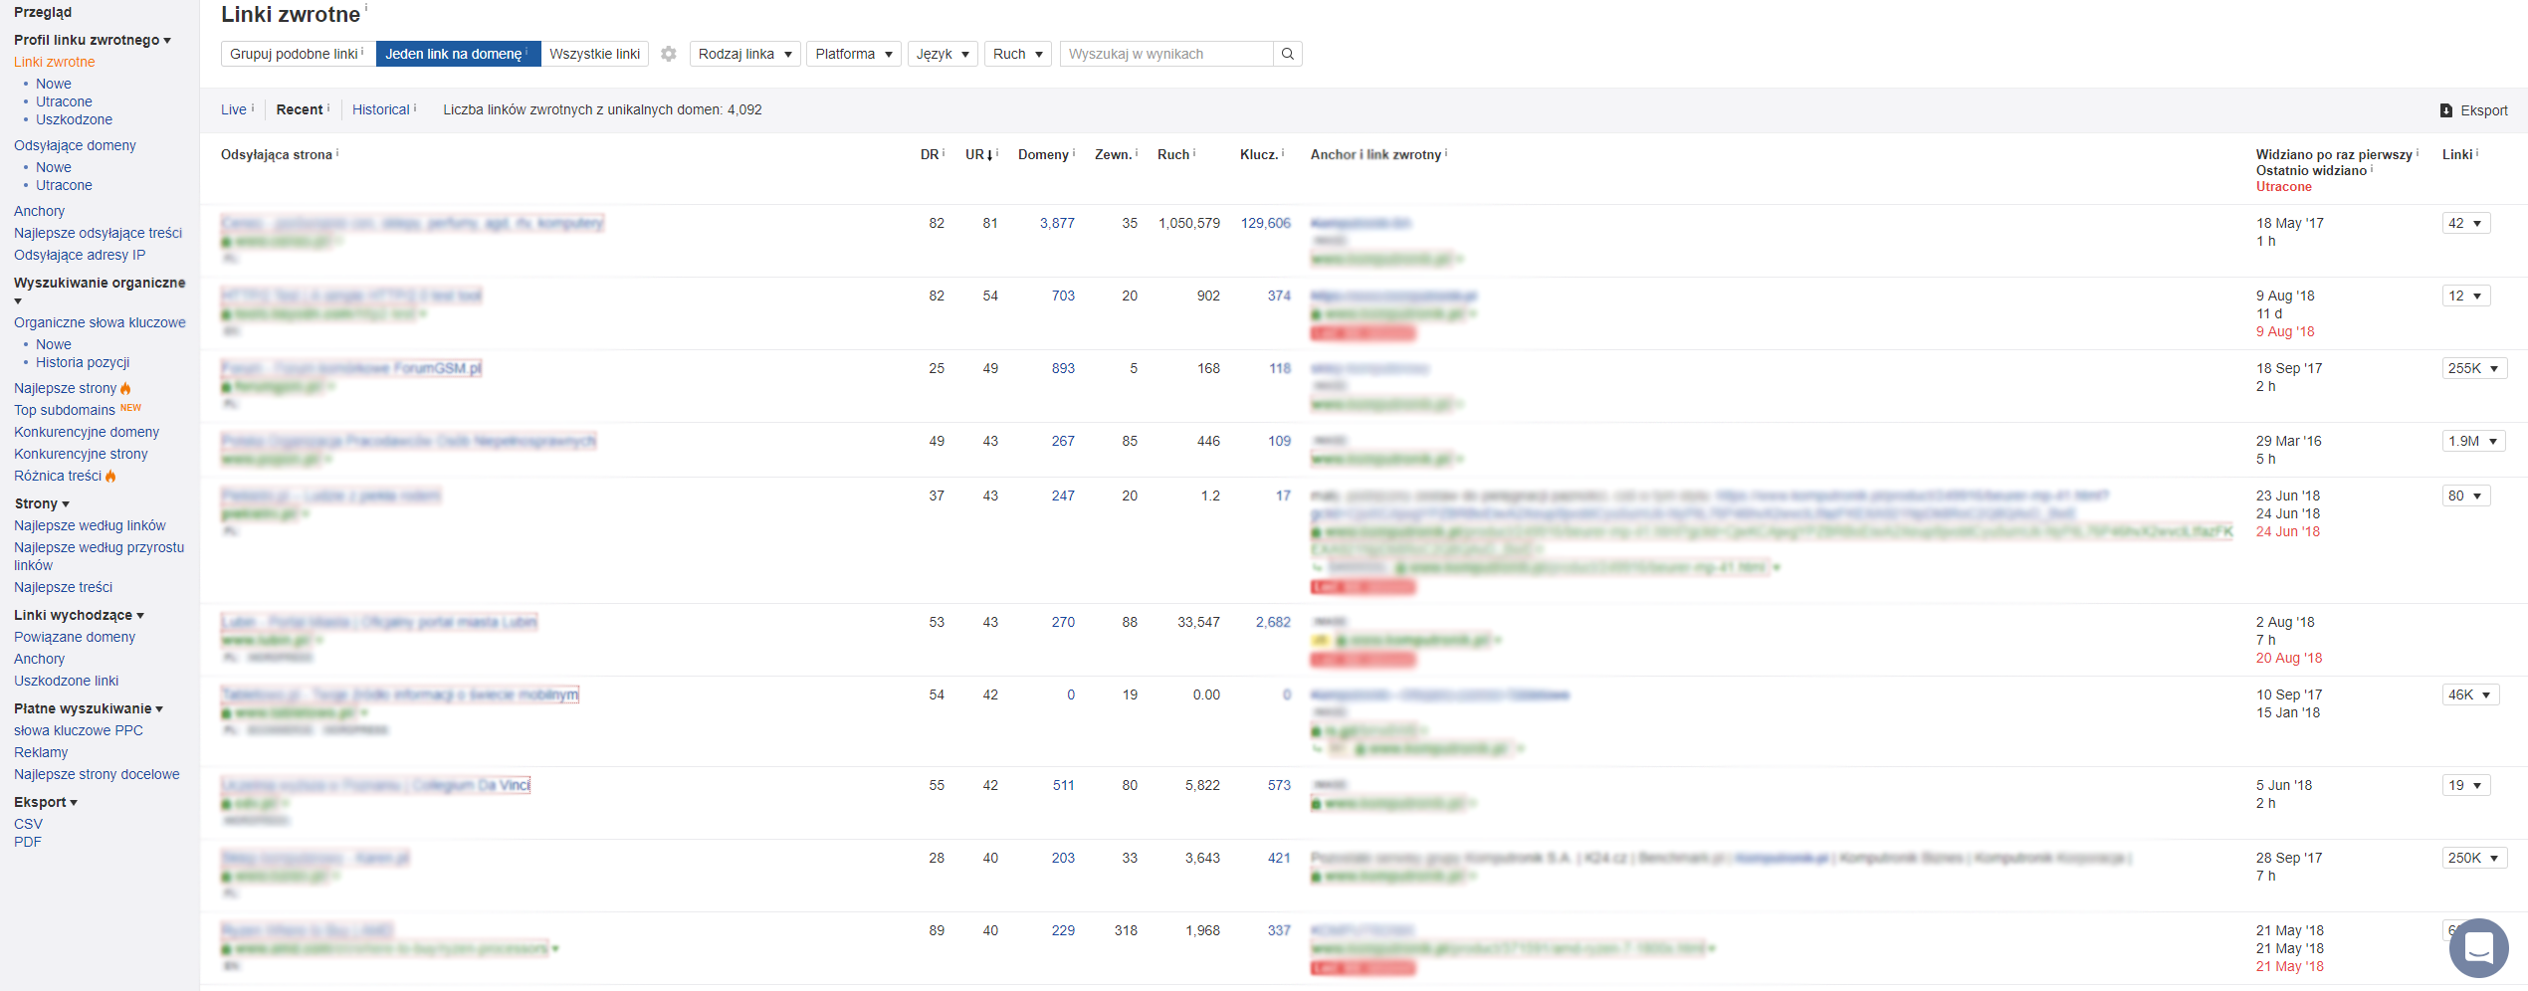Click the magnifier search icon button
2528x991 pixels.
[1288, 54]
